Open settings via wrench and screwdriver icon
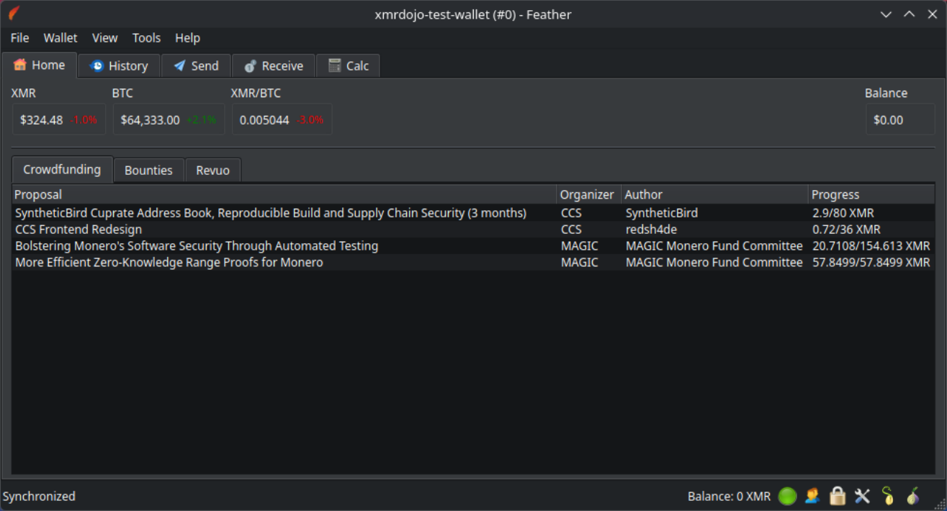947x511 pixels. click(862, 496)
